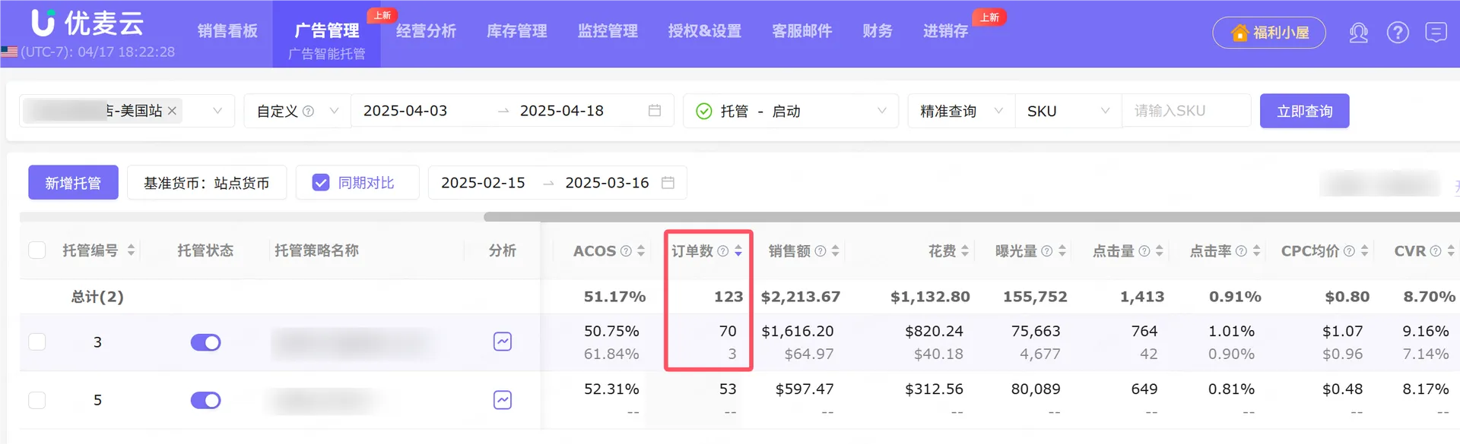Open the 客服邮件 menu
The width and height of the screenshot is (1460, 444).
[x=801, y=31]
